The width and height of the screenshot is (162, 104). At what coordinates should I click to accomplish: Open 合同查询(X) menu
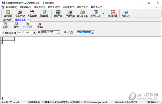tap(69, 8)
